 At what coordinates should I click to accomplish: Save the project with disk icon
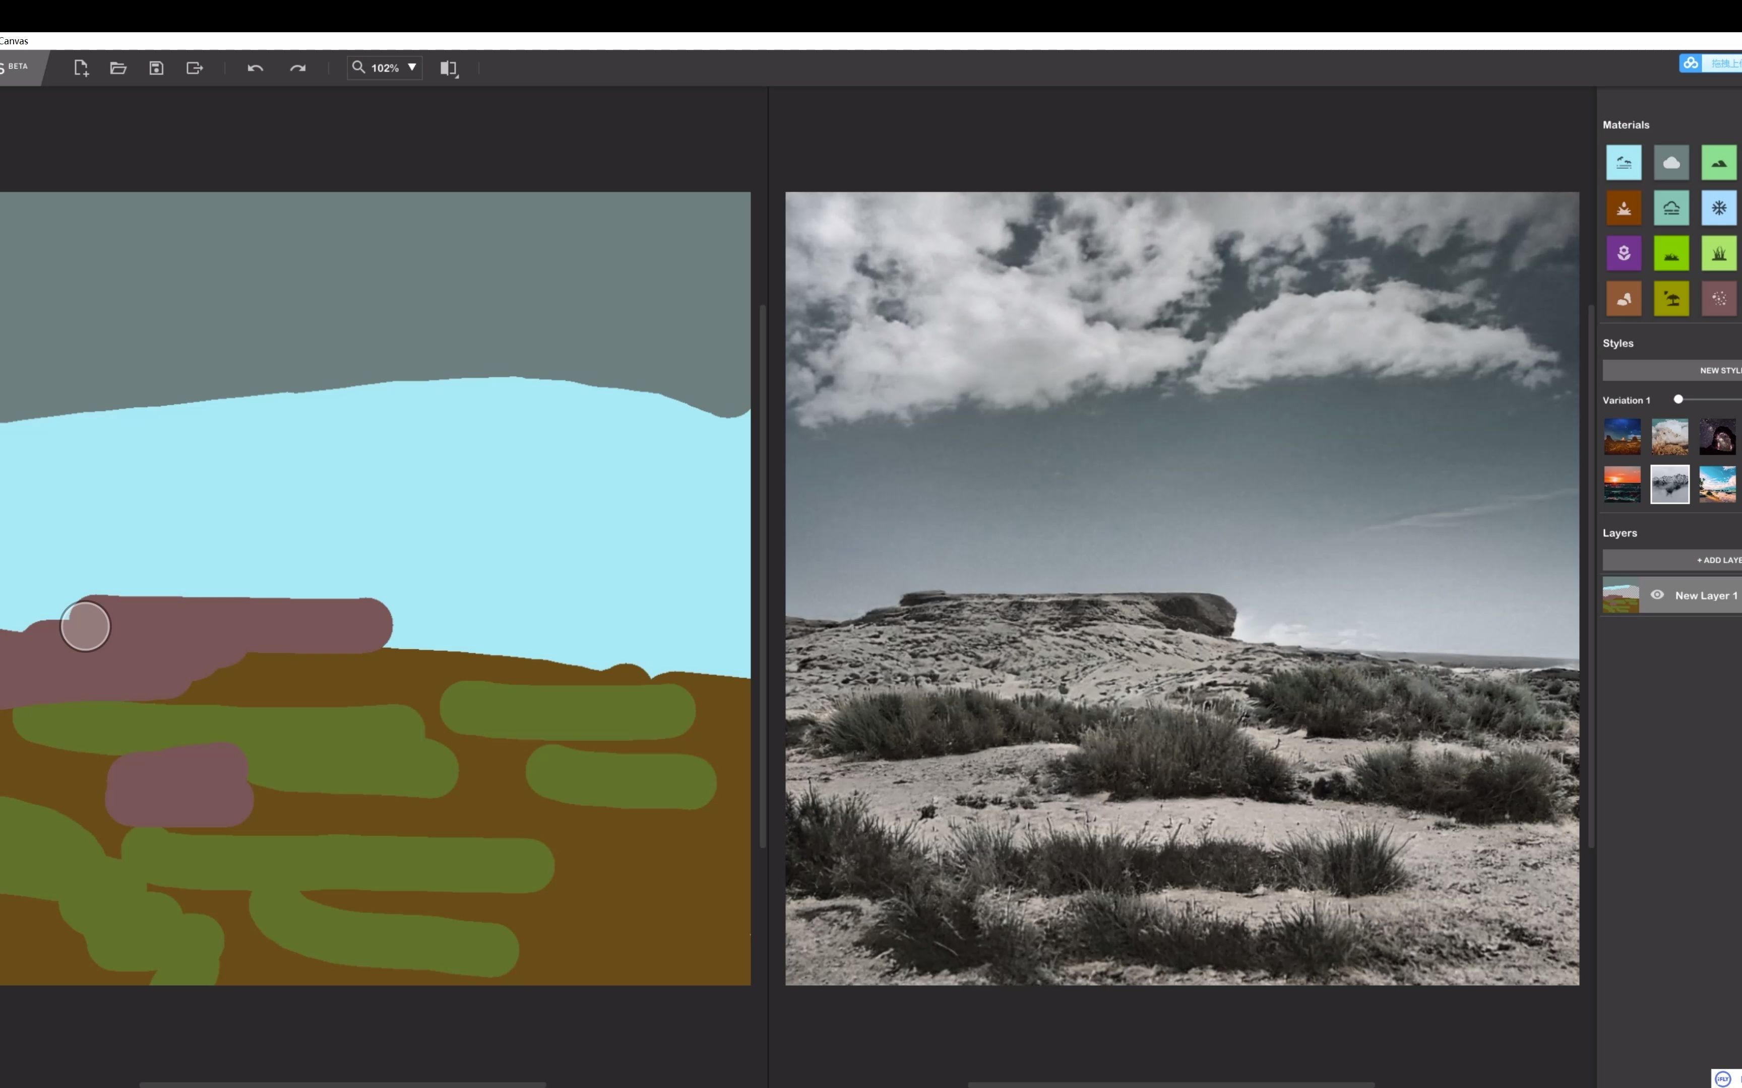(x=156, y=69)
